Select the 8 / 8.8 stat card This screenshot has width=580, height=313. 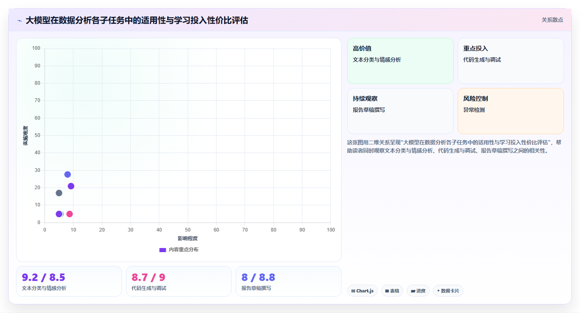pos(288,281)
